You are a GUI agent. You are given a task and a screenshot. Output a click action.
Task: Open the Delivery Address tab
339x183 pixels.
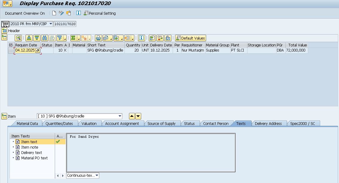pos(268,123)
